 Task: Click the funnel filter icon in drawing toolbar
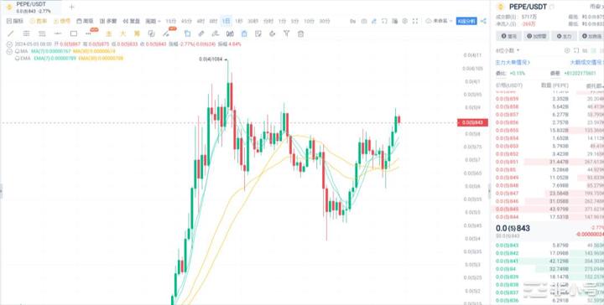pos(286,34)
